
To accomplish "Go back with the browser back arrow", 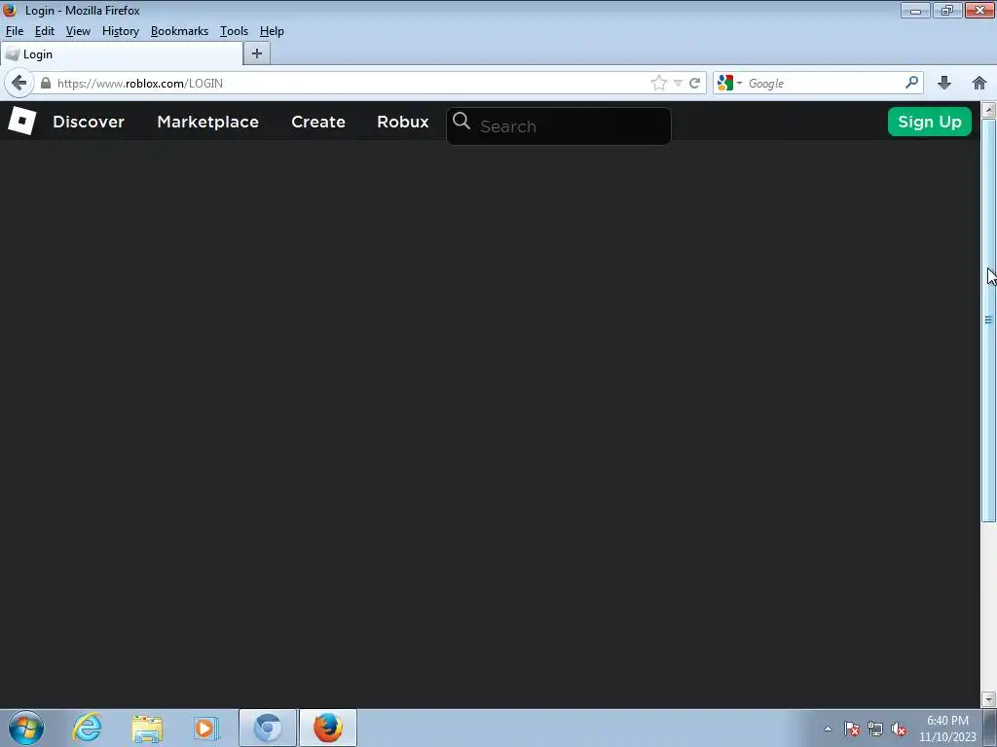I will (19, 84).
